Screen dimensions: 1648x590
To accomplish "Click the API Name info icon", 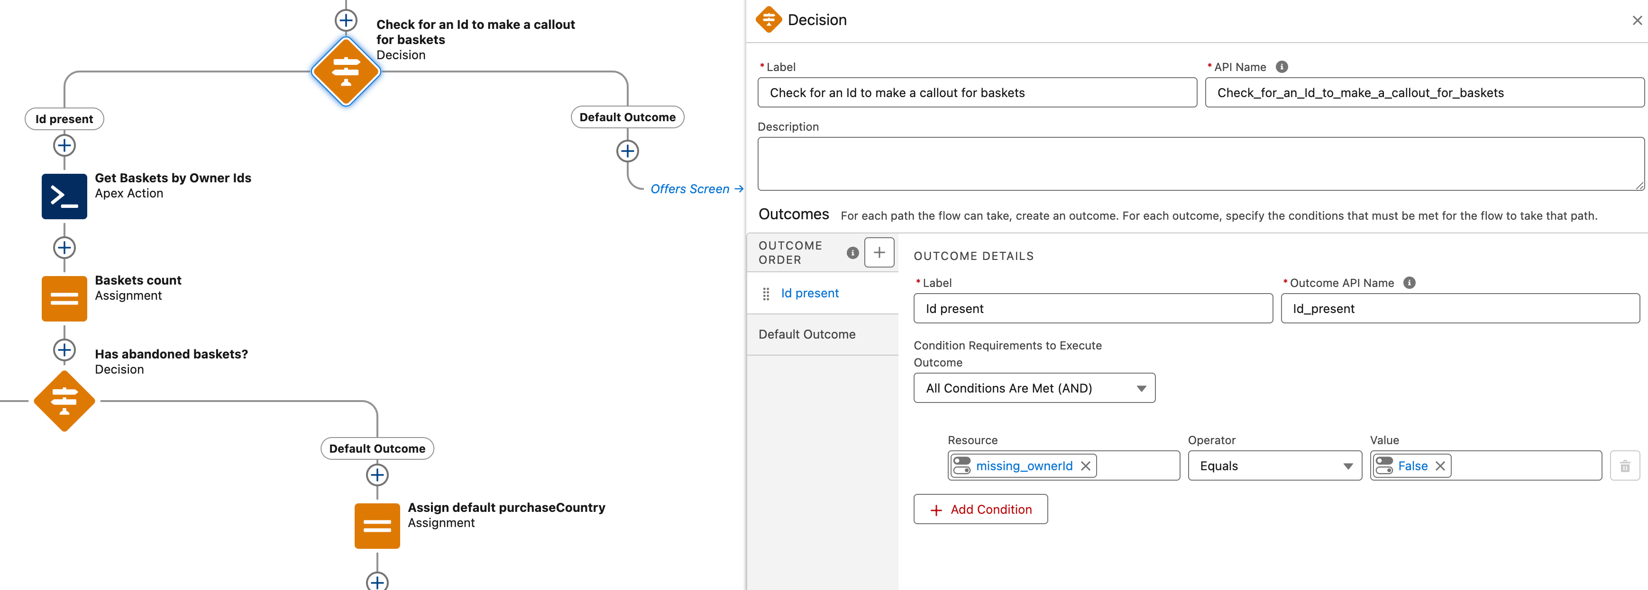I will click(x=1282, y=66).
